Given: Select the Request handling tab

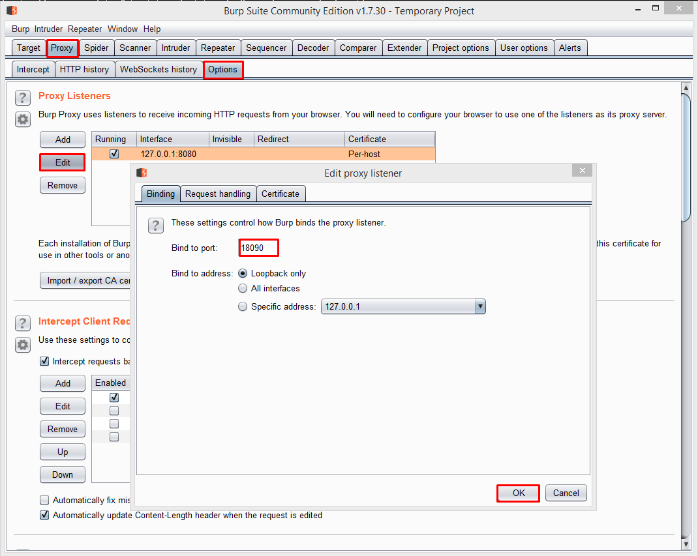Looking at the screenshot, I should 218,194.
